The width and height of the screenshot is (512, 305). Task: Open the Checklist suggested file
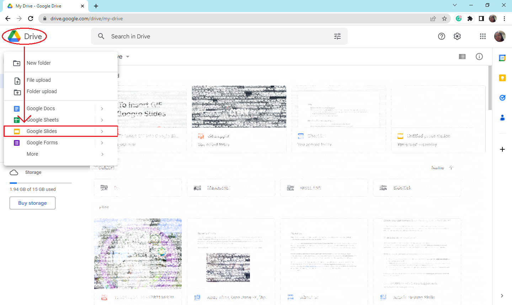click(338, 119)
